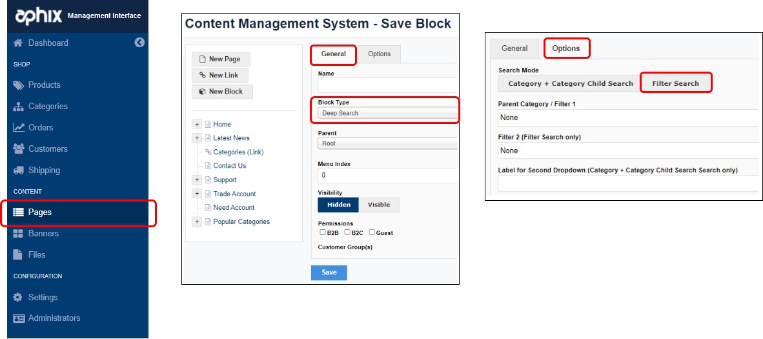Click the Banners grid icon
The height and width of the screenshot is (339, 763).
click(19, 234)
